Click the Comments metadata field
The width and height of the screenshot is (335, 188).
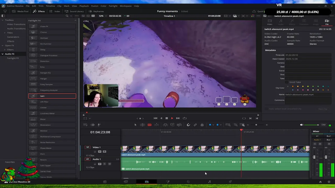click(308, 100)
